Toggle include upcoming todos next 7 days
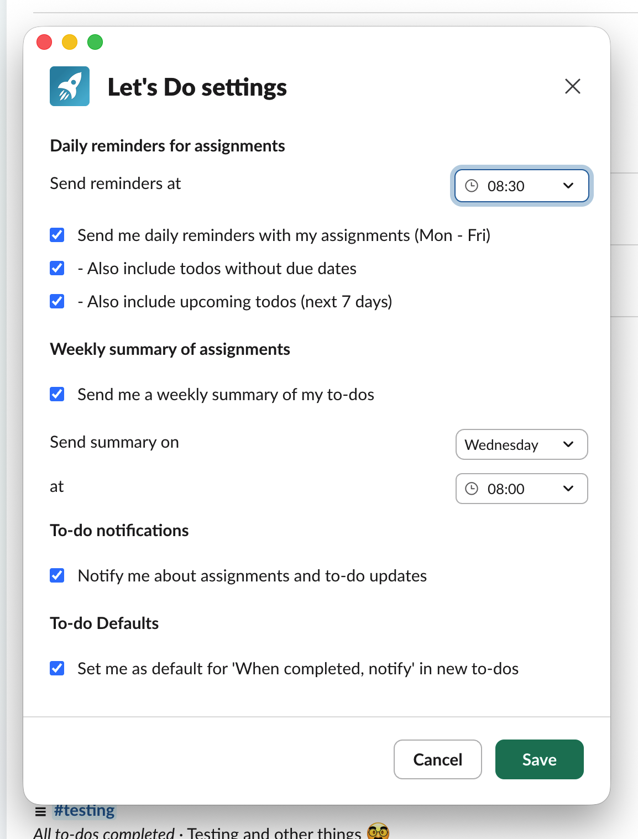The height and width of the screenshot is (839, 638). (57, 301)
